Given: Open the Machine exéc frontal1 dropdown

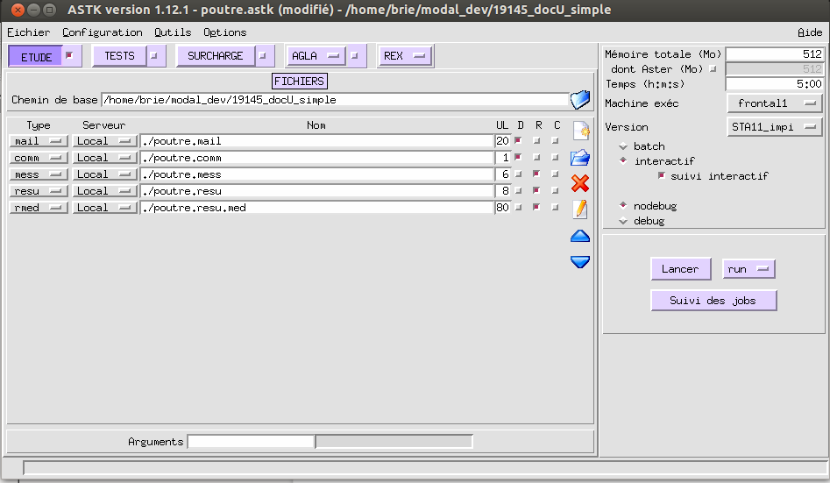Looking at the screenshot, I should [x=775, y=103].
